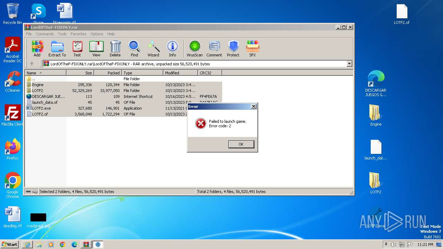Sort by Modified column header
The image size is (443, 249).
pos(180,73)
